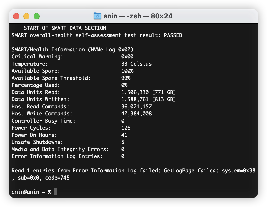Click the "Critical Warning:" label
Viewport: 267px width, 207px height.
coord(37,57)
